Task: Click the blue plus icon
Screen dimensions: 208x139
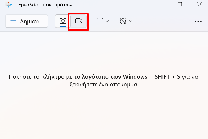Action: [x=13, y=21]
